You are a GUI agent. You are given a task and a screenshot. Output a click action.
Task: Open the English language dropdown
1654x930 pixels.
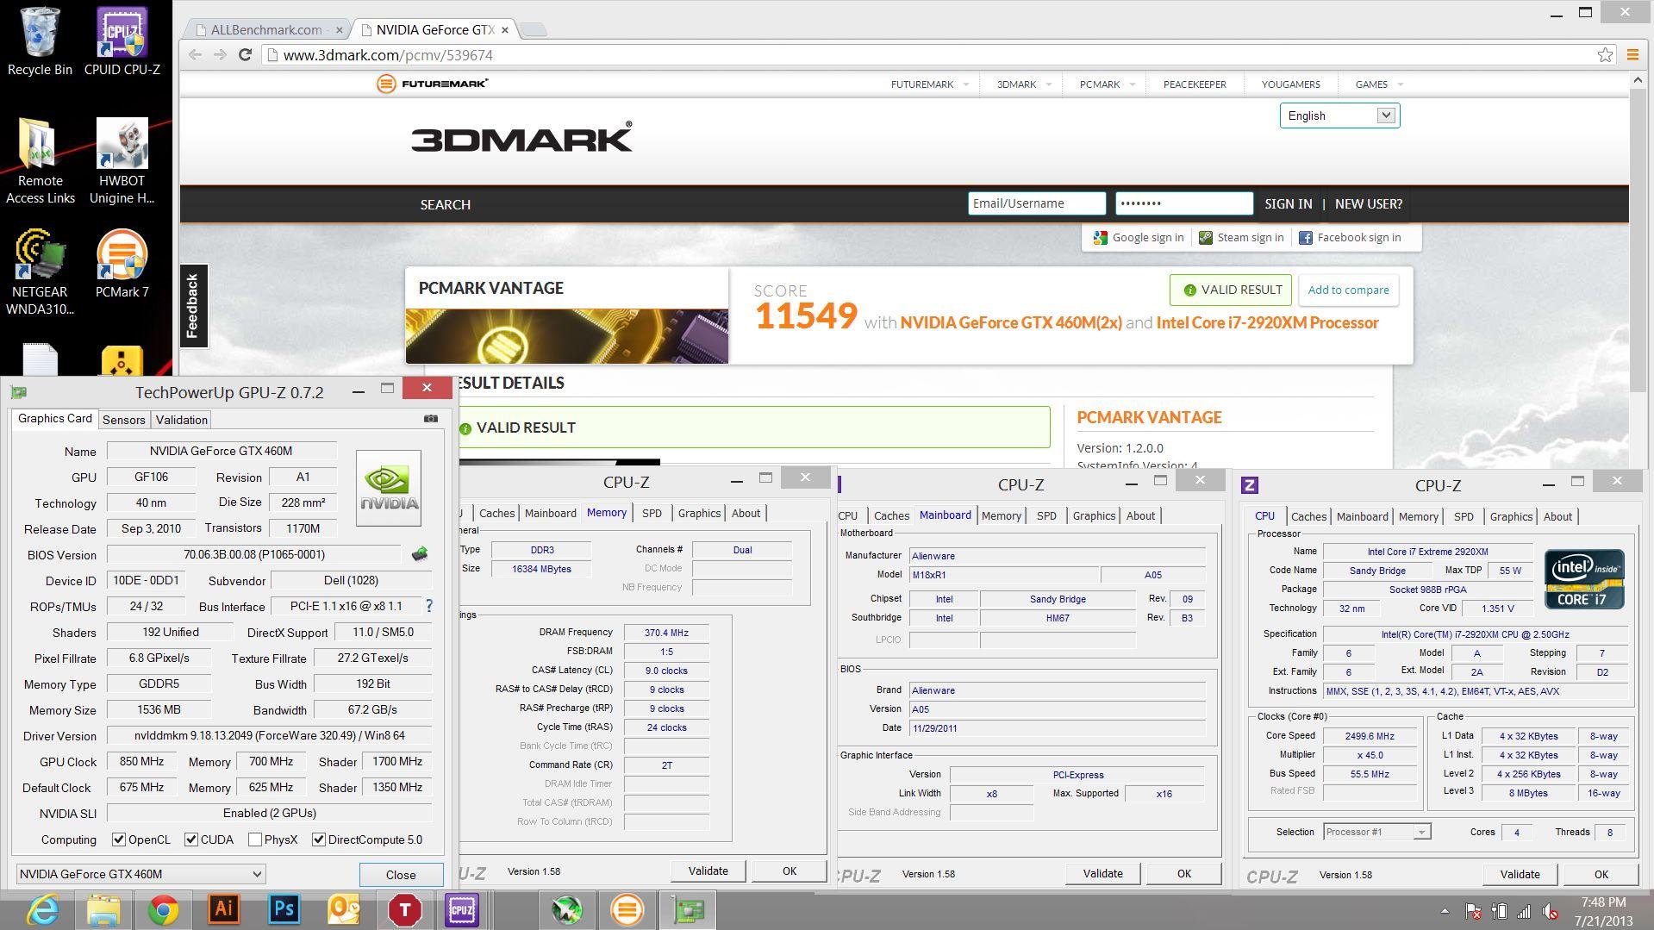[x=1339, y=115]
